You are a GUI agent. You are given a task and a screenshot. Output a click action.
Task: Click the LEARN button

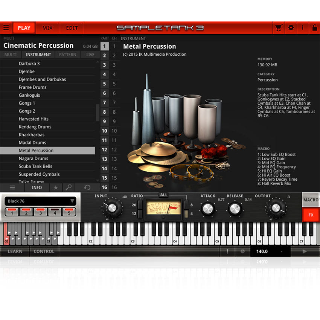pyautogui.click(x=15, y=251)
